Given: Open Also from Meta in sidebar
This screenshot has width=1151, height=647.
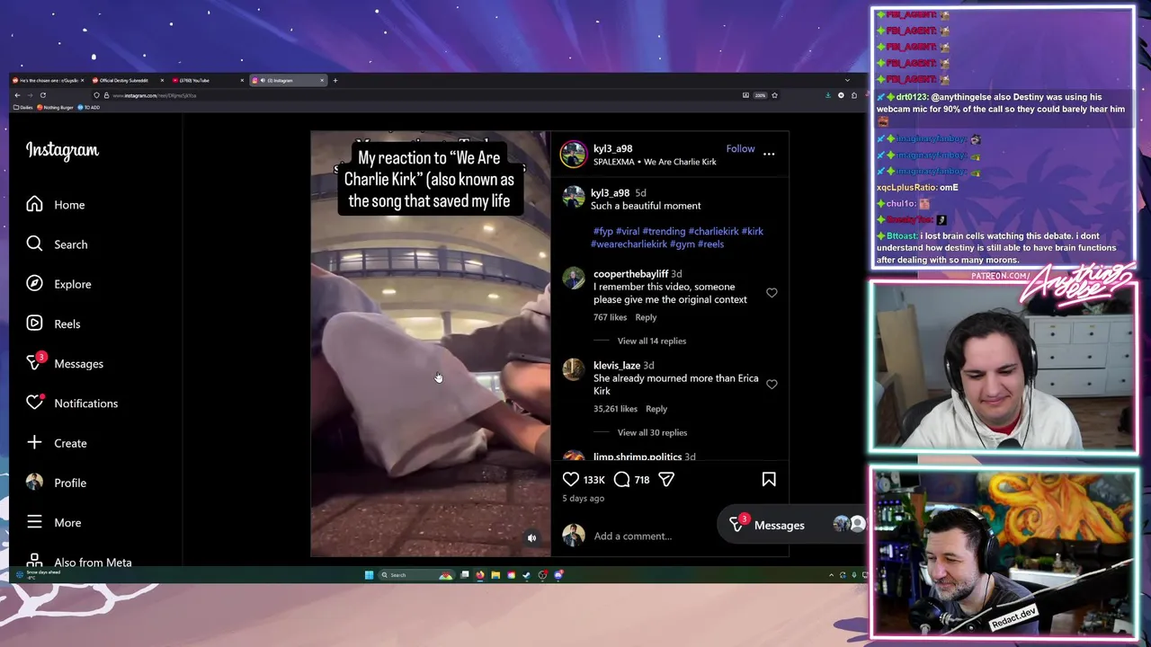Looking at the screenshot, I should [78, 563].
